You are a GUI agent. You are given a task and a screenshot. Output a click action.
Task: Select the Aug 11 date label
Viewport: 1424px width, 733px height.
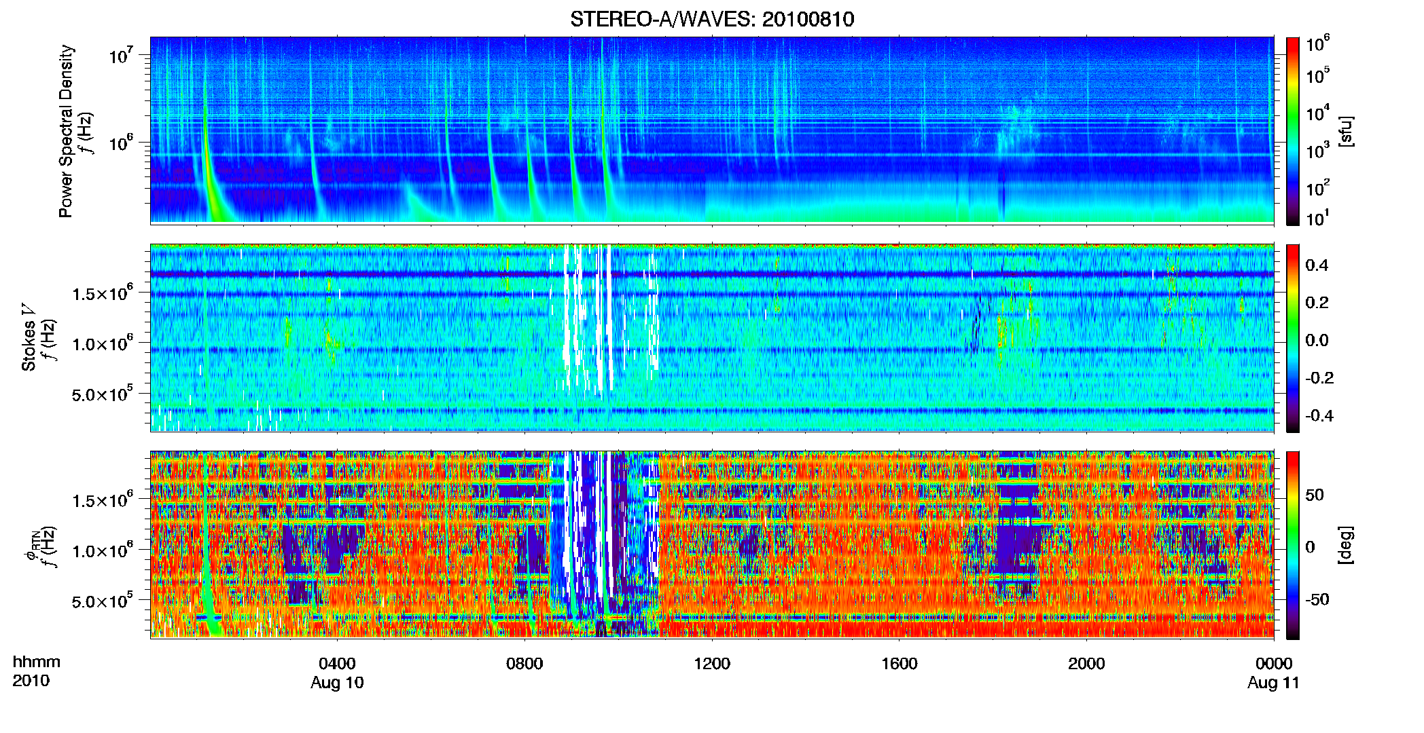coord(1274,683)
